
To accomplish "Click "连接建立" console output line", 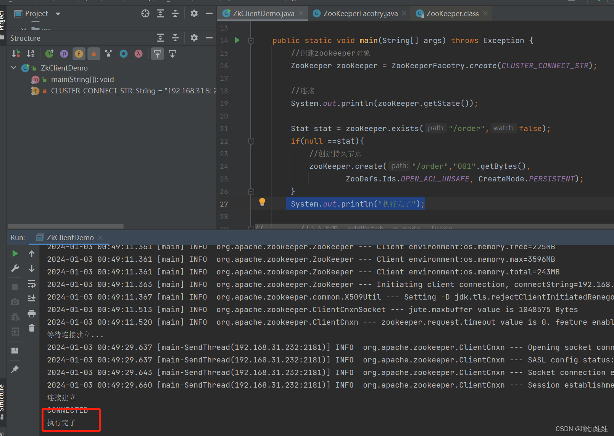I will (61, 398).
